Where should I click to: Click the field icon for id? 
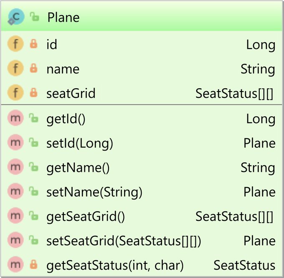(x=15, y=44)
